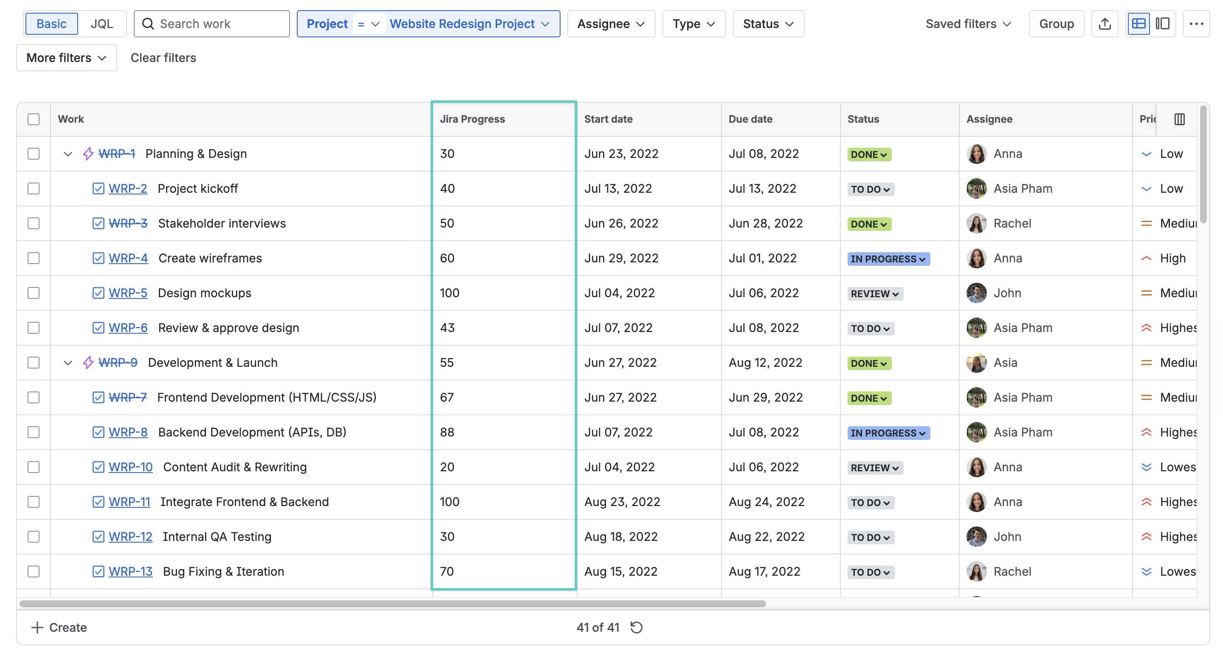
Task: Open the More filters dropdown
Action: [67, 58]
